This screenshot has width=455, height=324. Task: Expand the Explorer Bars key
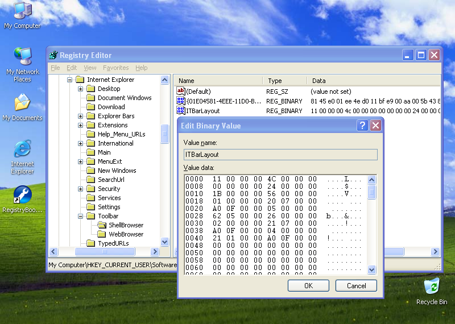(80, 116)
